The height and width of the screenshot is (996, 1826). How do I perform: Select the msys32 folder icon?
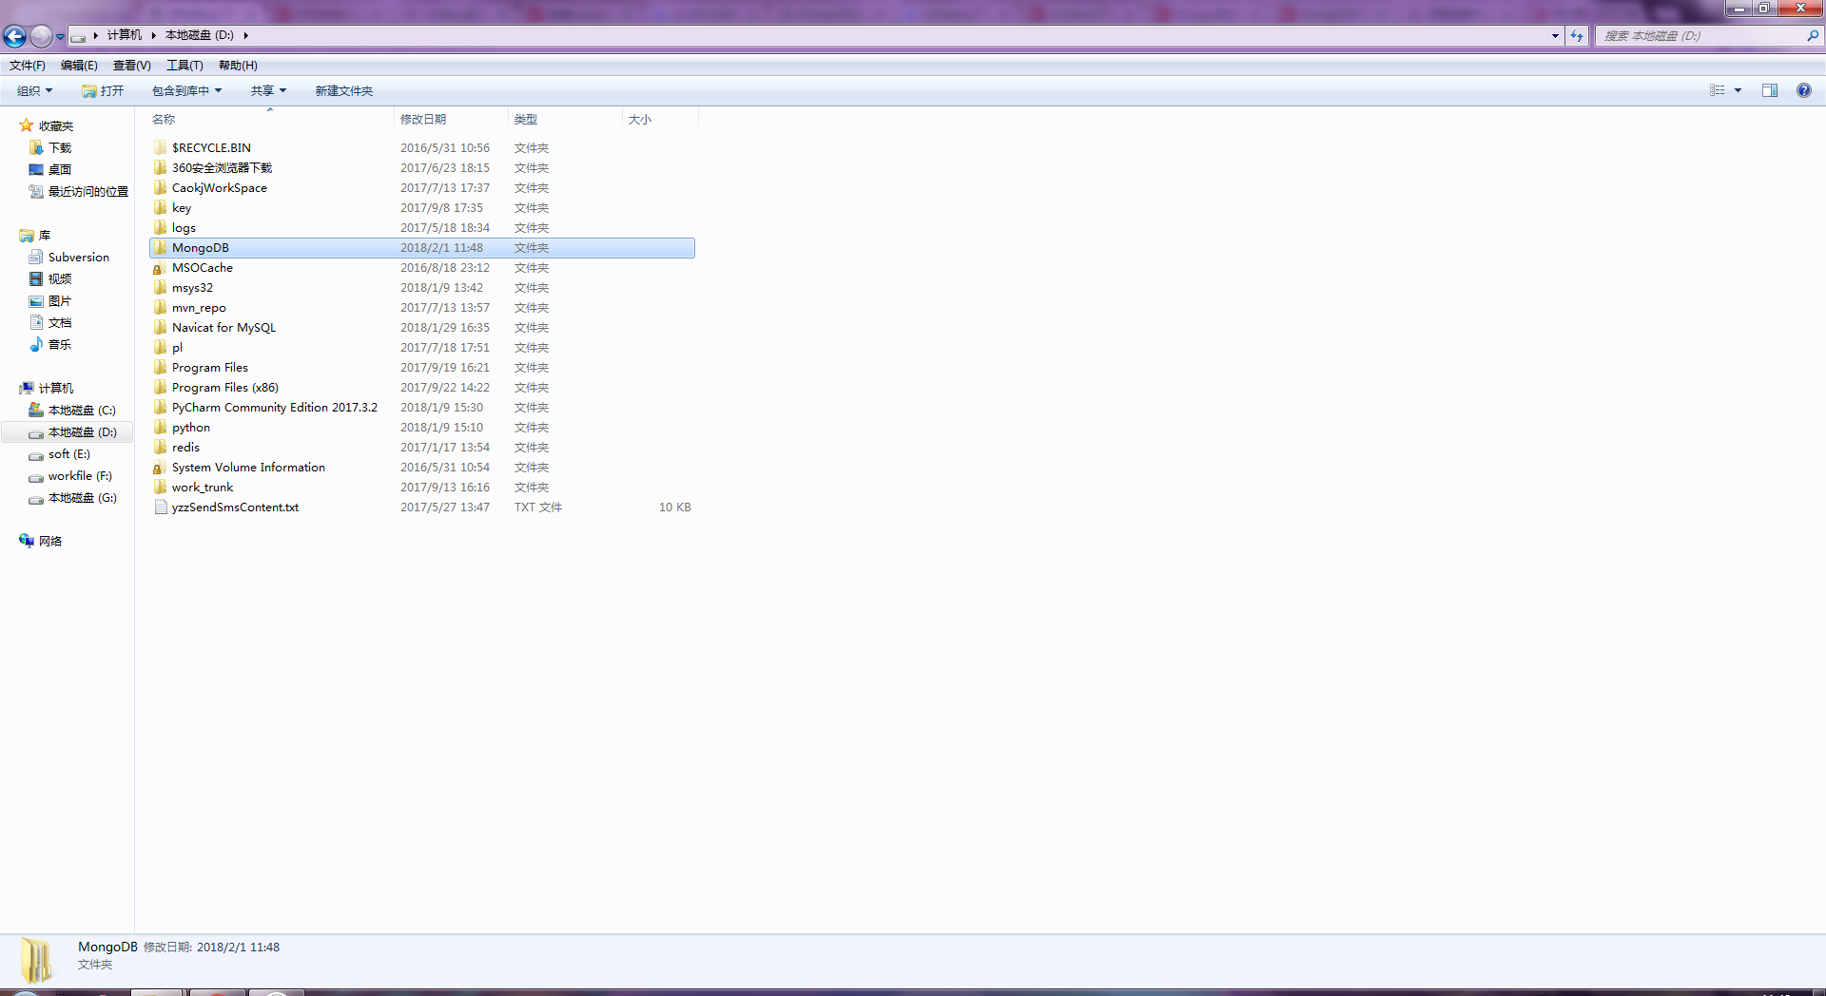click(x=161, y=287)
